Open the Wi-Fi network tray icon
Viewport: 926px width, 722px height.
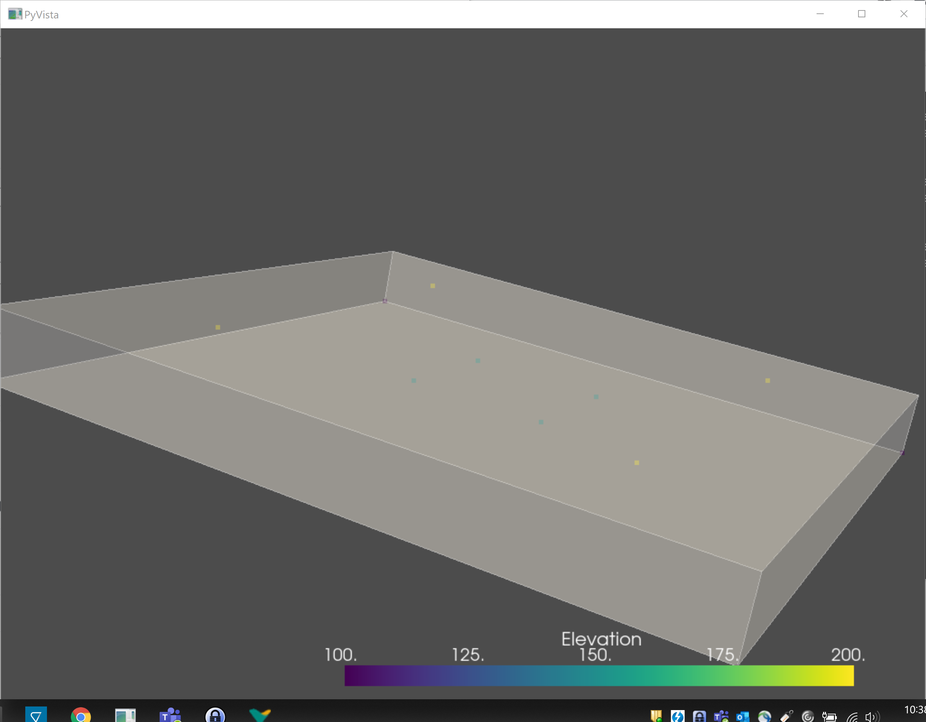point(852,717)
